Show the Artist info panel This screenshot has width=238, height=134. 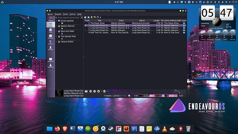pyautogui.click(x=51, y=66)
